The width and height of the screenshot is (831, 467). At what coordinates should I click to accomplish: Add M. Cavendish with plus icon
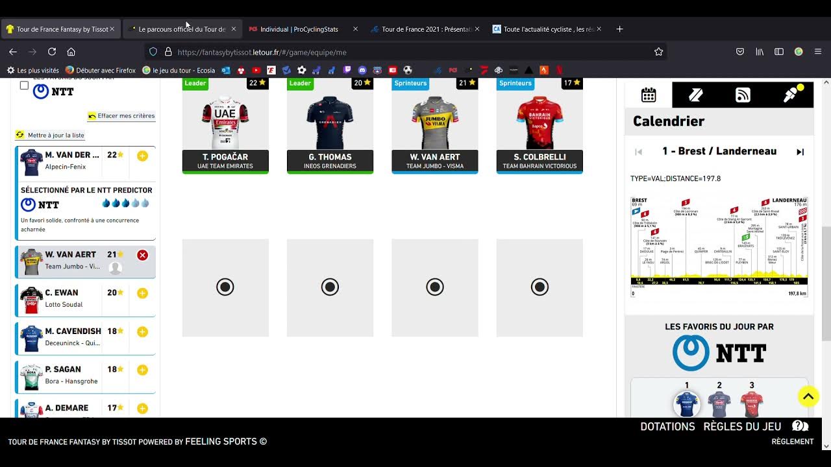coord(142,331)
